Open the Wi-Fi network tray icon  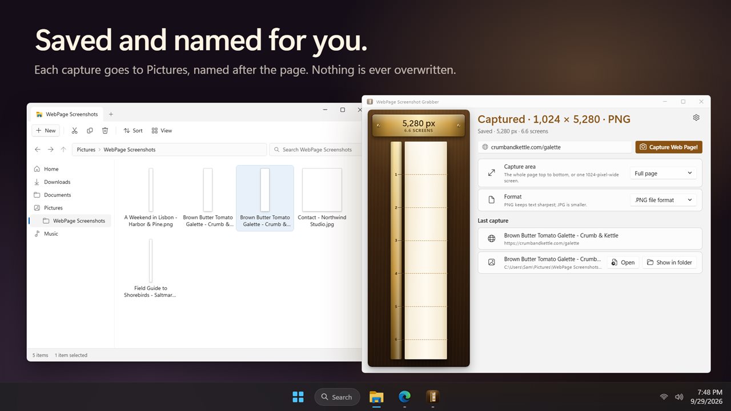coord(664,397)
